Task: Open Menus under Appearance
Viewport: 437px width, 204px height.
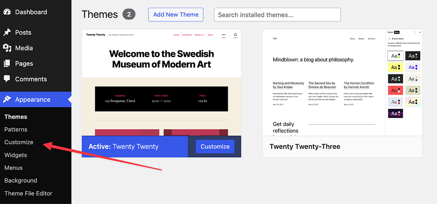Action: [x=14, y=168]
